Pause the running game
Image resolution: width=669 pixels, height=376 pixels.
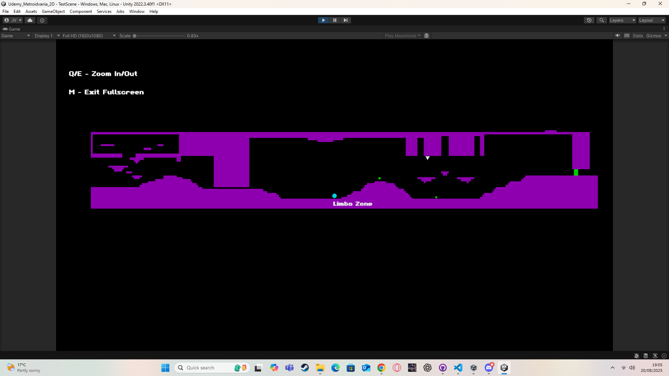(x=334, y=20)
